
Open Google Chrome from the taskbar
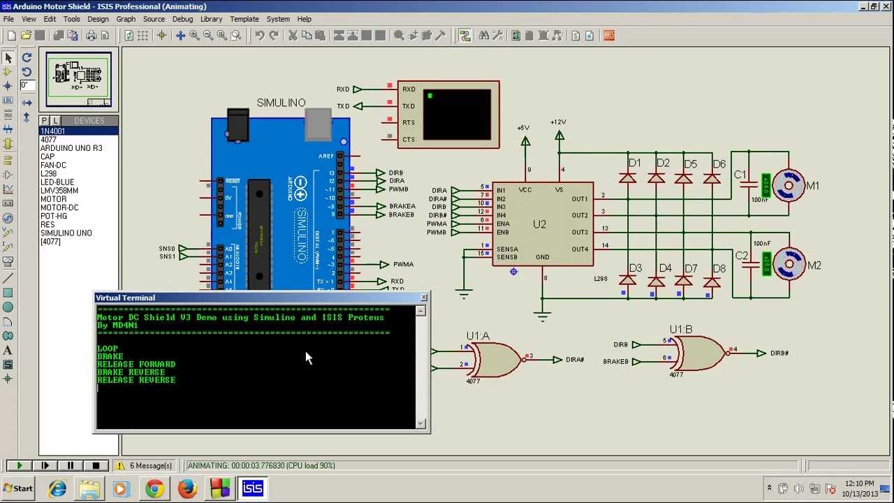[x=155, y=488]
